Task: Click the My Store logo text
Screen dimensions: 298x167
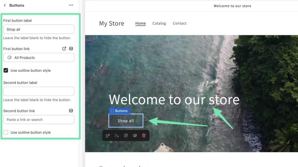Action: point(111,24)
